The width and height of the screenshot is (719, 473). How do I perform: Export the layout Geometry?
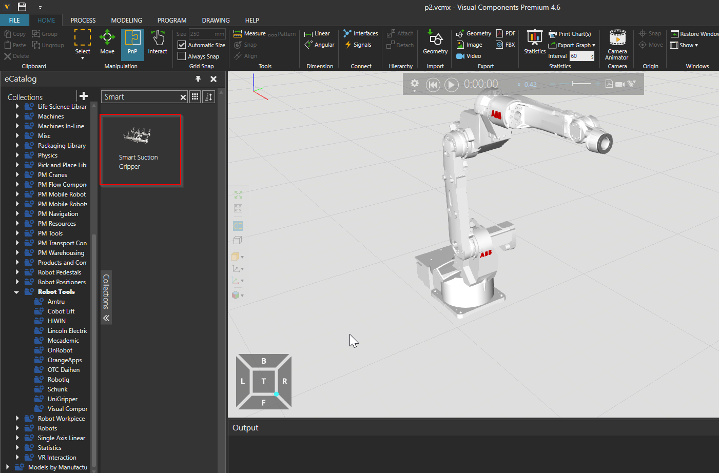[474, 34]
